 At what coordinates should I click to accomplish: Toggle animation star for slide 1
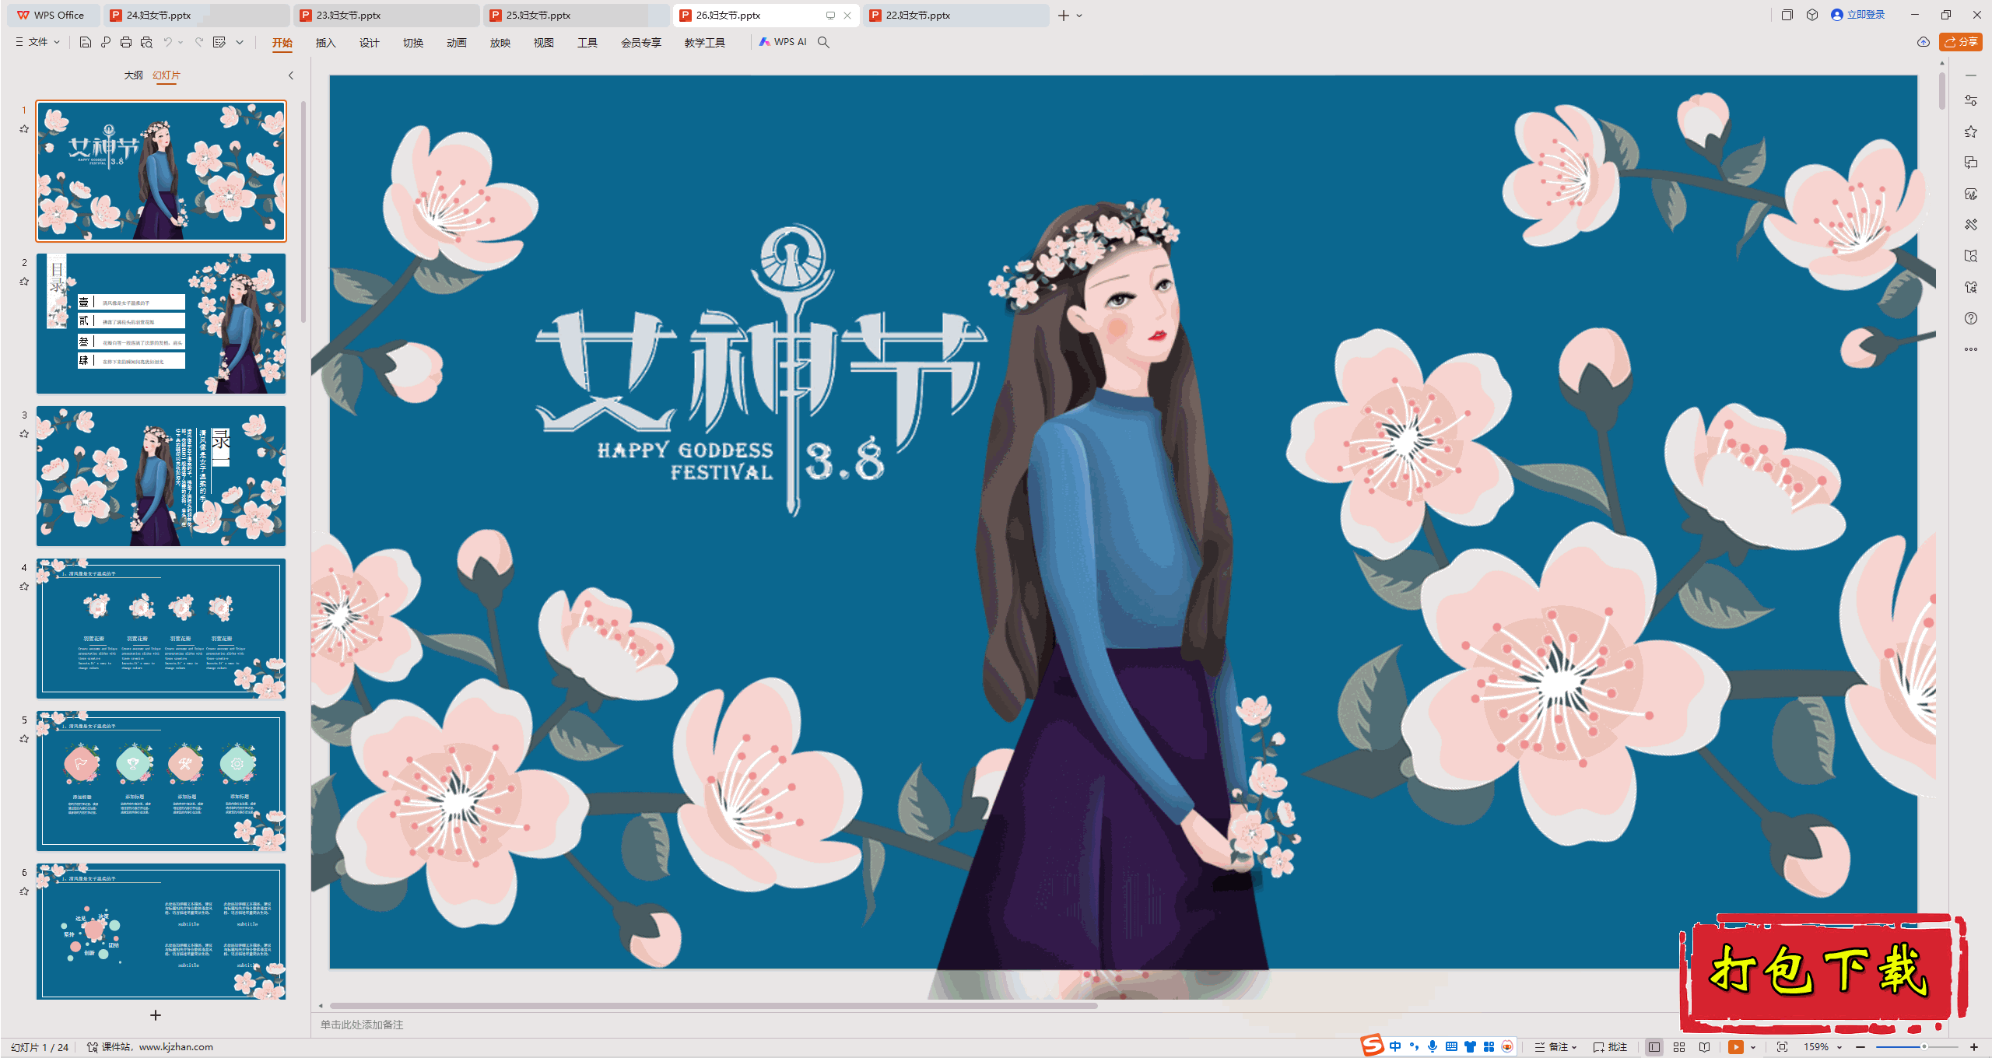pyautogui.click(x=24, y=129)
